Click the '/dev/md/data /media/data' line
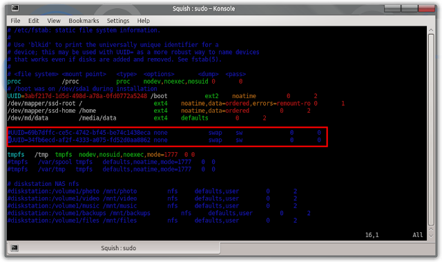The height and width of the screenshot is (262, 442). (x=137, y=118)
